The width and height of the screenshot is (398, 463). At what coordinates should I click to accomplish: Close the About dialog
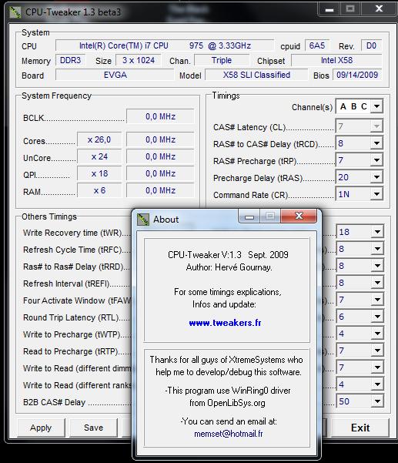pos(299,216)
